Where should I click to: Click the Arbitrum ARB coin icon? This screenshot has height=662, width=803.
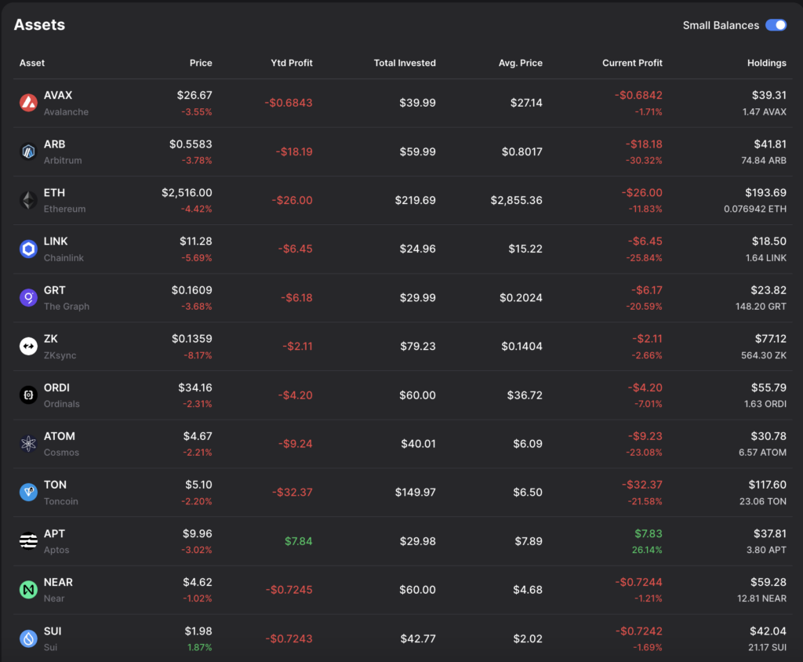pyautogui.click(x=29, y=151)
